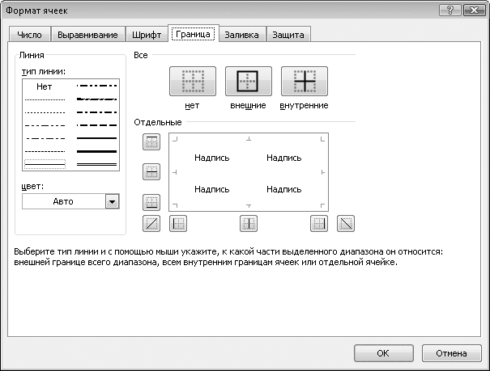Add the diagonal down border

[x=346, y=223]
